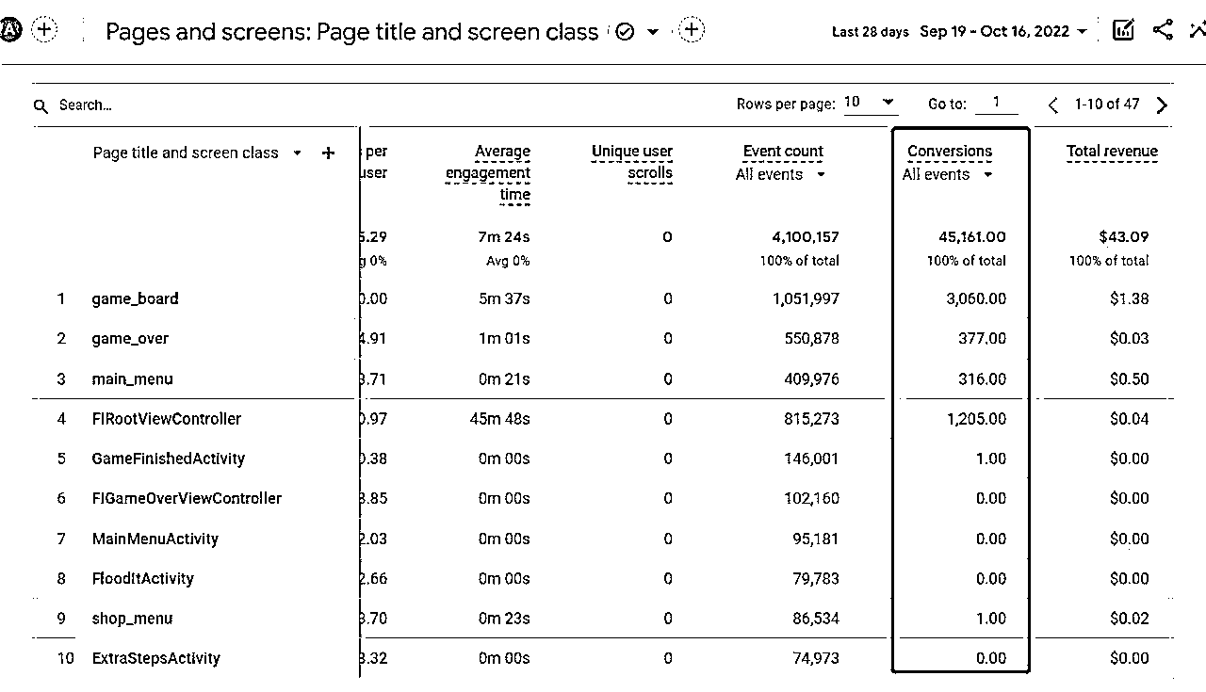Open Event count All events dropdown
Screen dimensions: 1206x692
781,174
